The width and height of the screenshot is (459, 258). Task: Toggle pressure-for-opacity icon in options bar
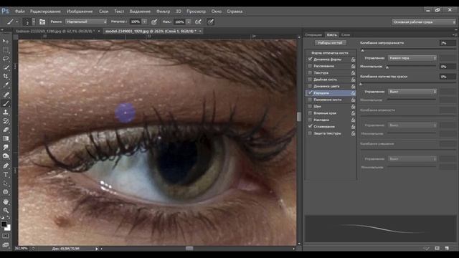[x=154, y=21]
